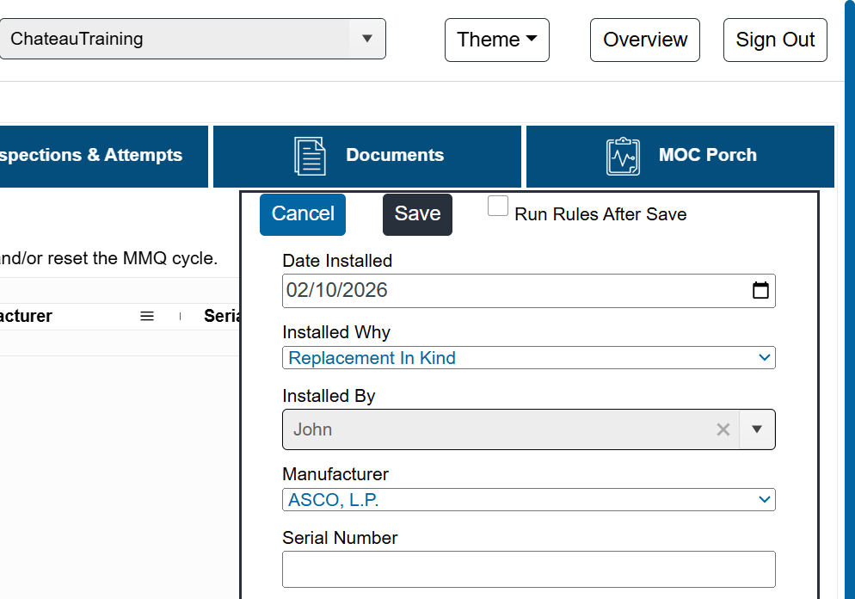Open the Theme menu

497,40
